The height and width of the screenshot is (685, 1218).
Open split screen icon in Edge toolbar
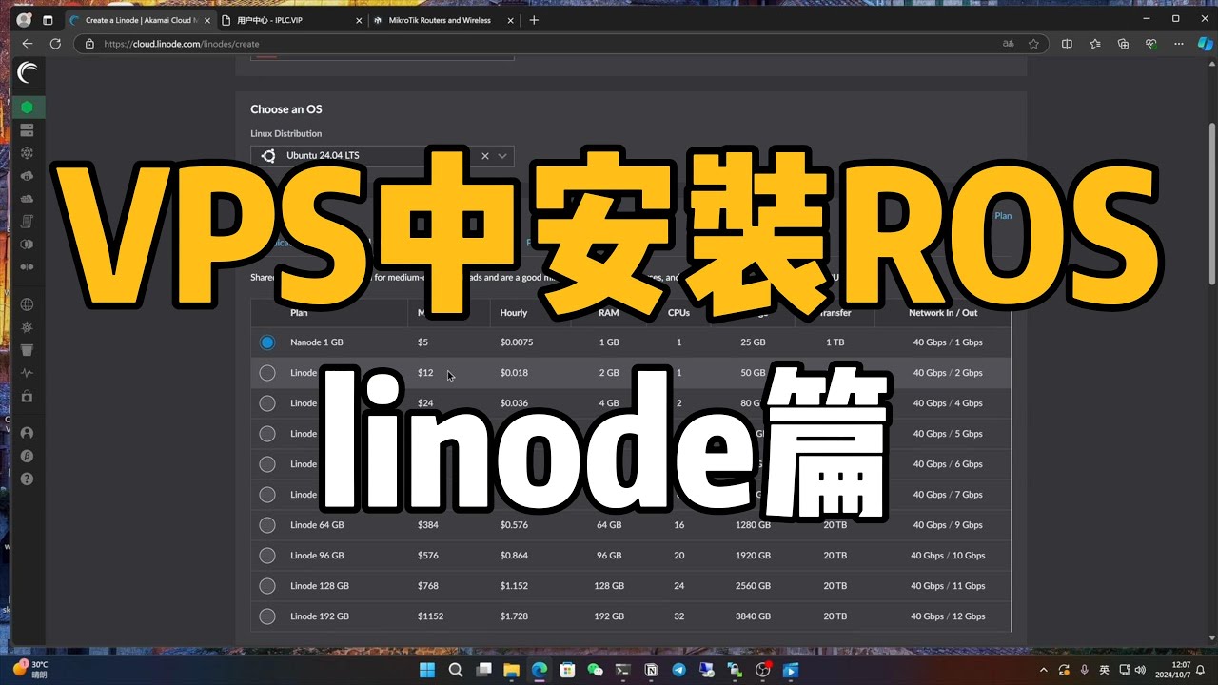click(1067, 44)
